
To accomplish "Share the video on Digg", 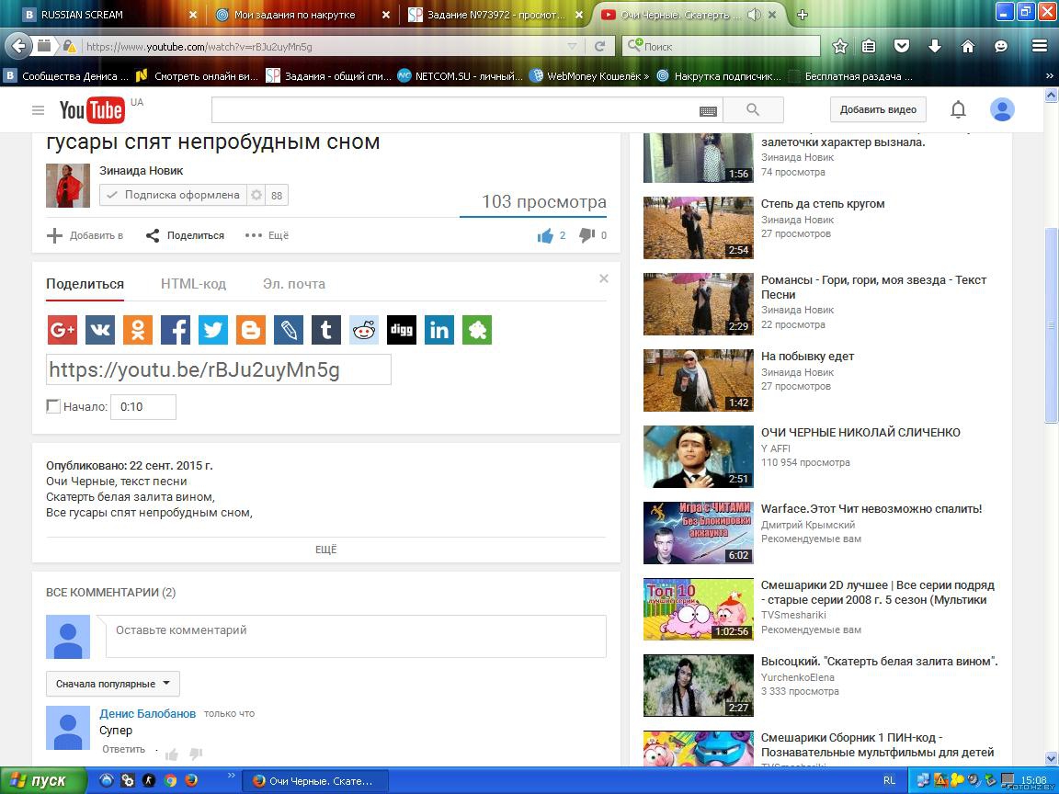I will 402,330.
